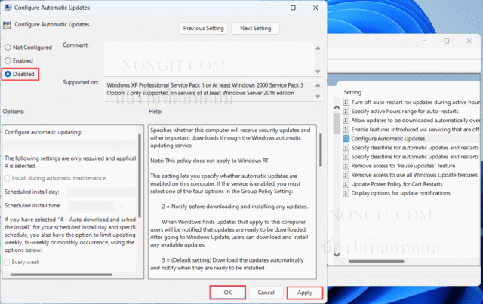Click the Previous Setting button
Screen dimensions: 483x304
coord(204,29)
